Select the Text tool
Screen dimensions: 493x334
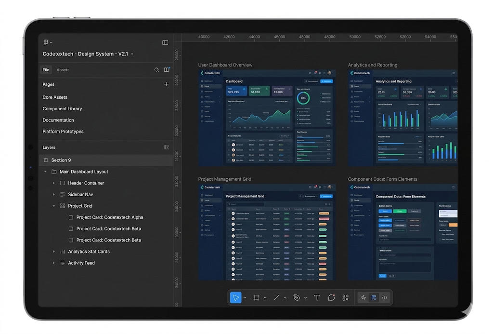(317, 297)
